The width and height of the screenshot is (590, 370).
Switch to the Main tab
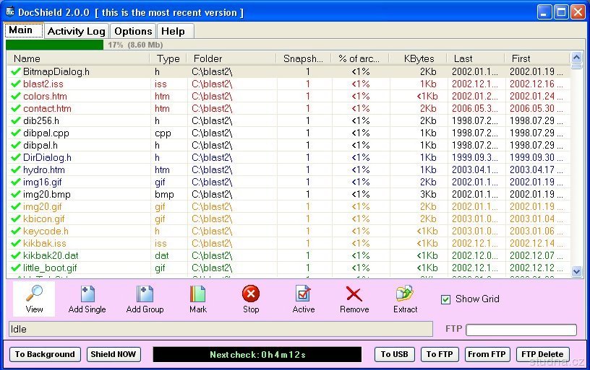24,30
